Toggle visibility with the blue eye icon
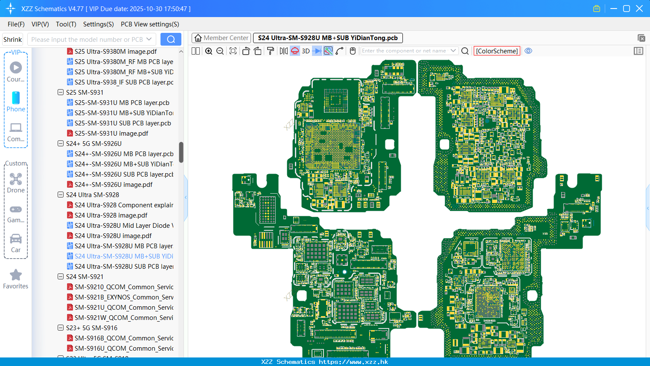This screenshot has width=650, height=366. click(x=528, y=51)
